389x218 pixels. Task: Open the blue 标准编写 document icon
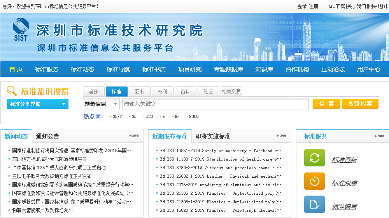pos(314,204)
